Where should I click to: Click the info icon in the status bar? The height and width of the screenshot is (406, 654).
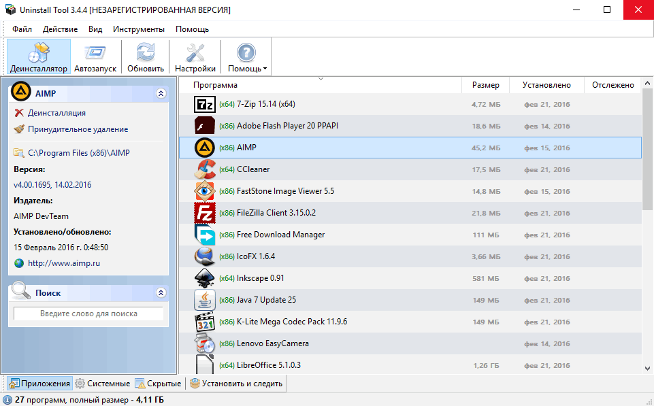coord(7,400)
